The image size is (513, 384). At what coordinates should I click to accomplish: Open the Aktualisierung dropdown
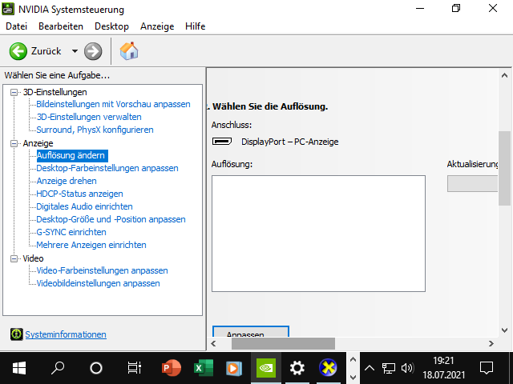(472, 183)
